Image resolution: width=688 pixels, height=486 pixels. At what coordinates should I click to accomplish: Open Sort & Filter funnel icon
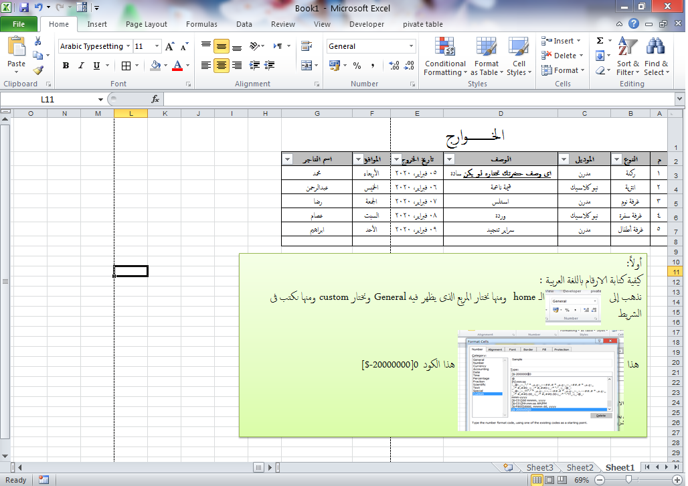[628, 46]
